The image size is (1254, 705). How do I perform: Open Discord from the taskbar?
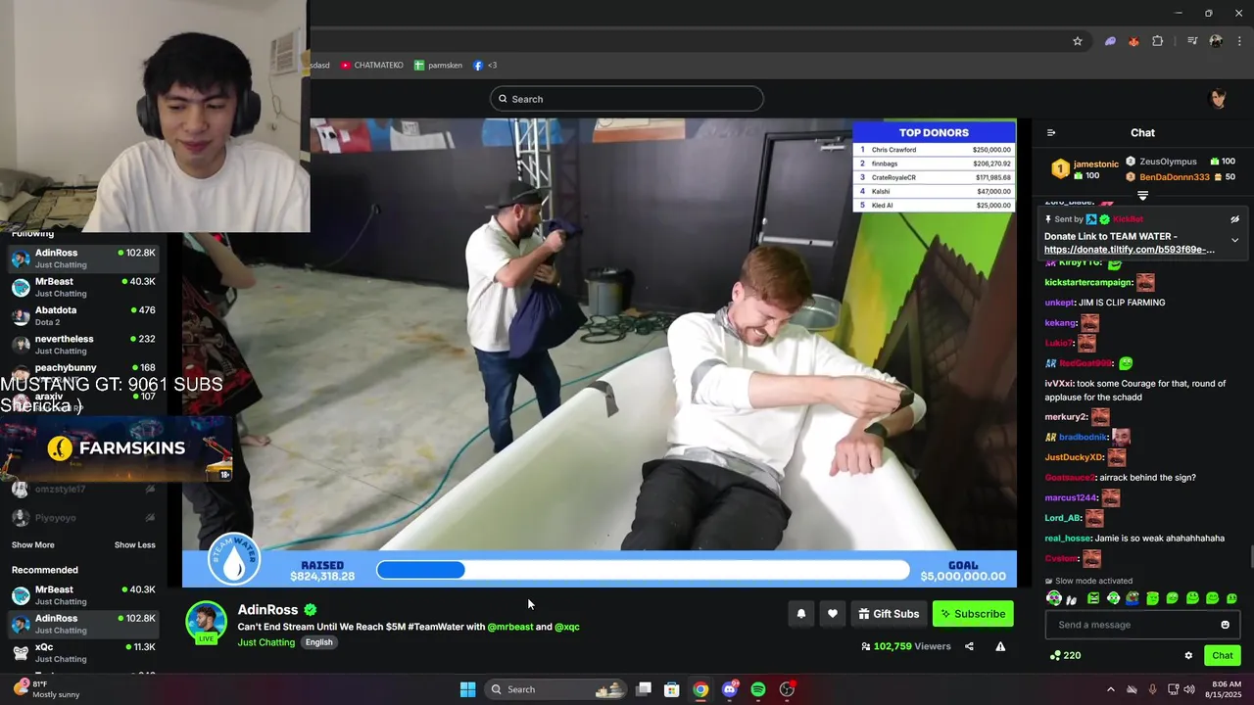tap(730, 689)
